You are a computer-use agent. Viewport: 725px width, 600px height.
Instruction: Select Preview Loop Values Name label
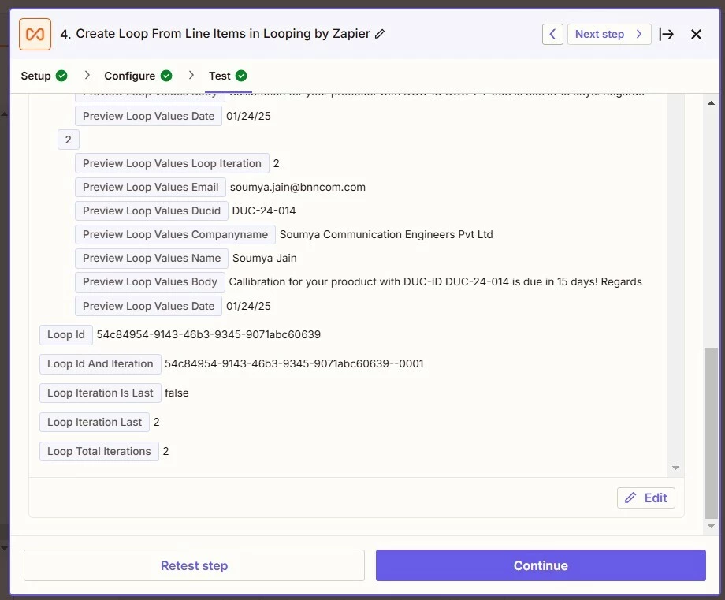151,258
